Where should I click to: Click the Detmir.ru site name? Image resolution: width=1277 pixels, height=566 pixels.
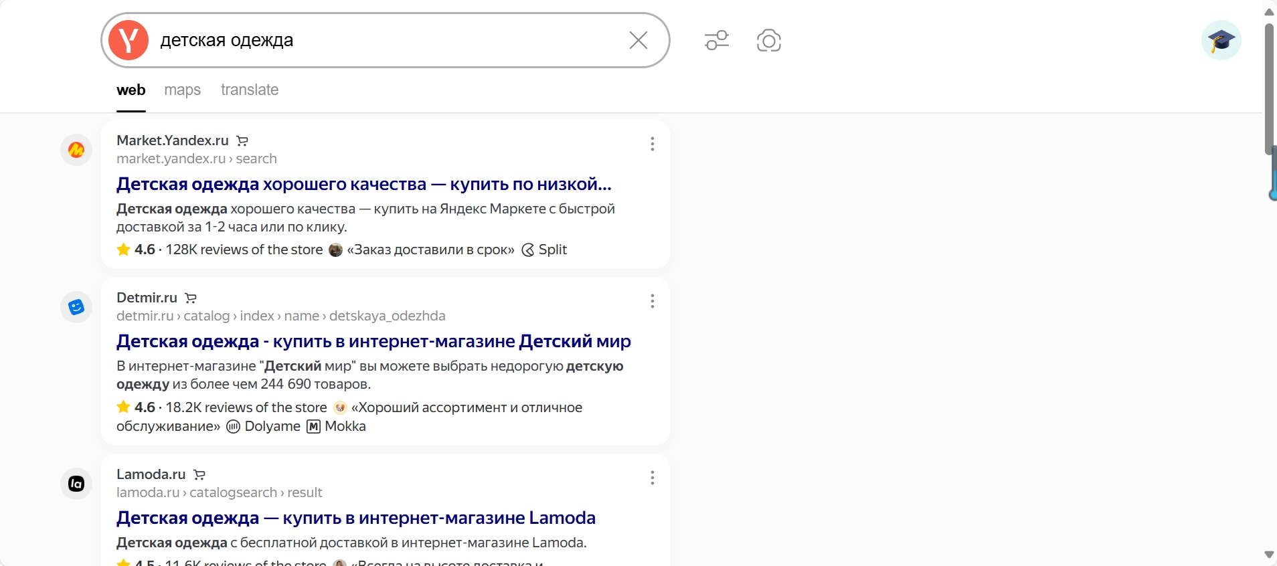tap(147, 298)
